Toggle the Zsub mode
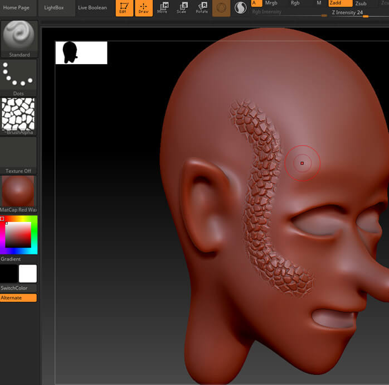This screenshot has width=389, height=385. pos(361,3)
